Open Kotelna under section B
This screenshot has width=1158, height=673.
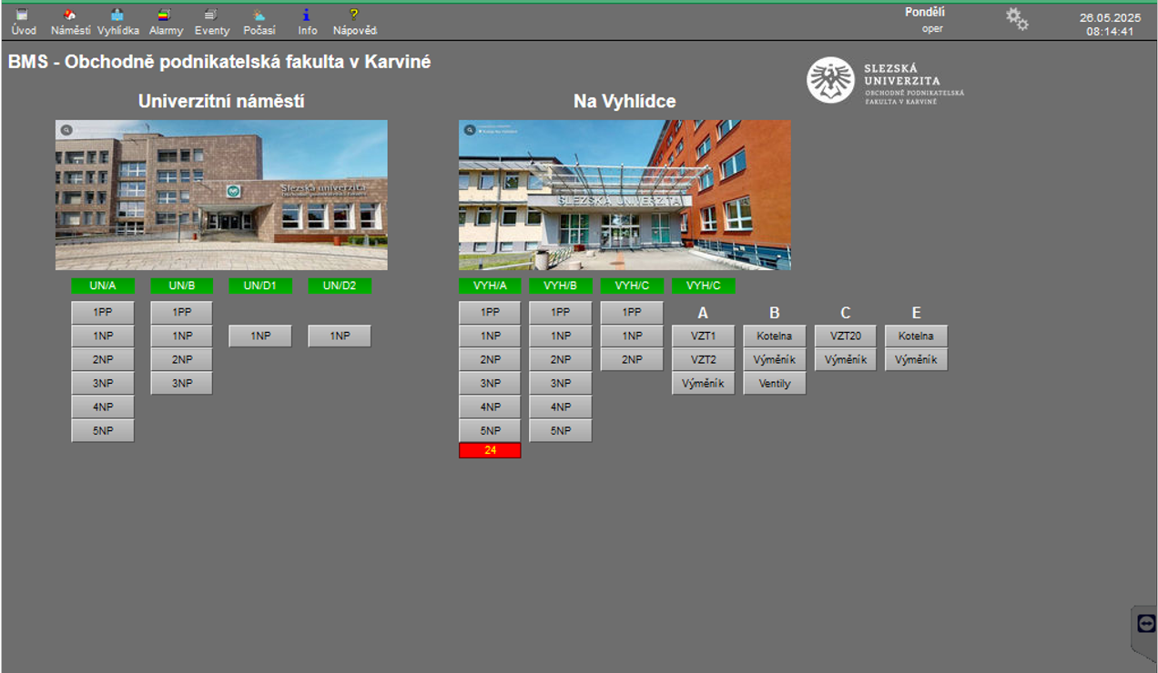pos(774,336)
